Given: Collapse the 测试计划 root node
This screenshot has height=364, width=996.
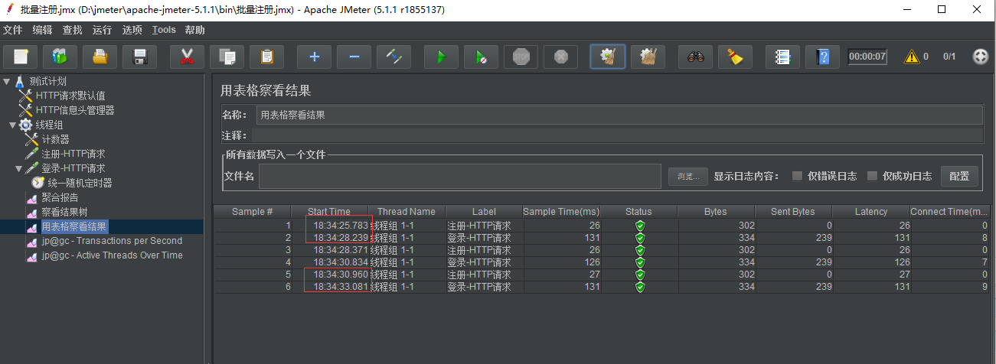Looking at the screenshot, I should coord(6,81).
